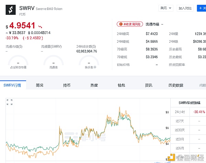
Task: Click the help icon next to 换手率
Action: point(95,67)
